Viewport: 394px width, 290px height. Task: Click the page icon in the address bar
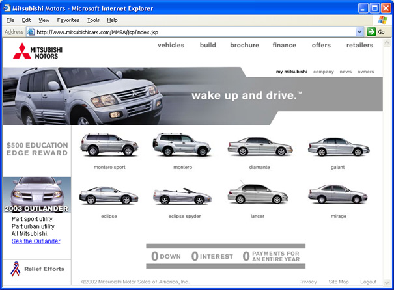31,32
